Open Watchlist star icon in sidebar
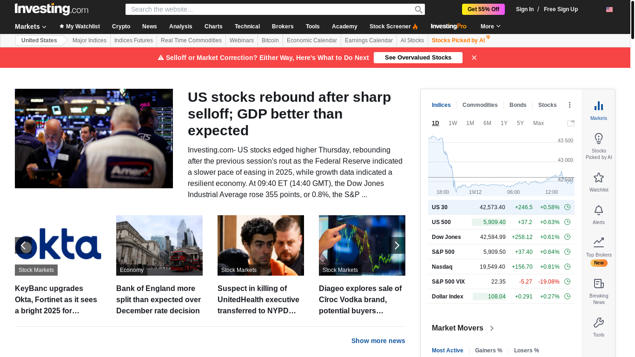Image resolution: width=635 pixels, height=357 pixels. tap(599, 178)
